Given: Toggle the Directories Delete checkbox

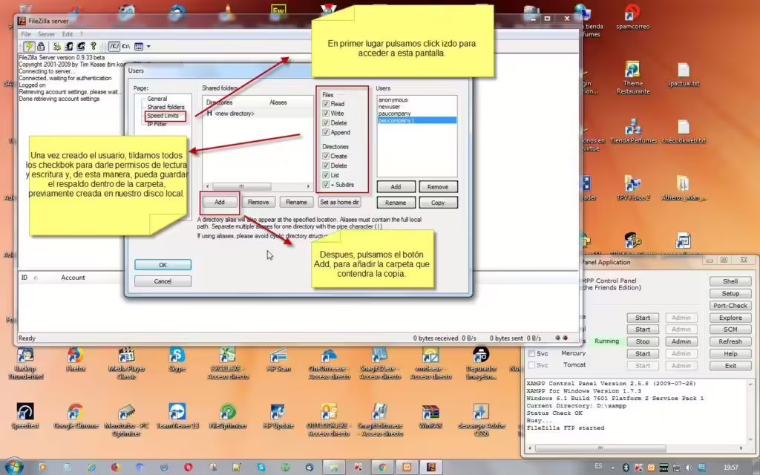Looking at the screenshot, I should 326,166.
